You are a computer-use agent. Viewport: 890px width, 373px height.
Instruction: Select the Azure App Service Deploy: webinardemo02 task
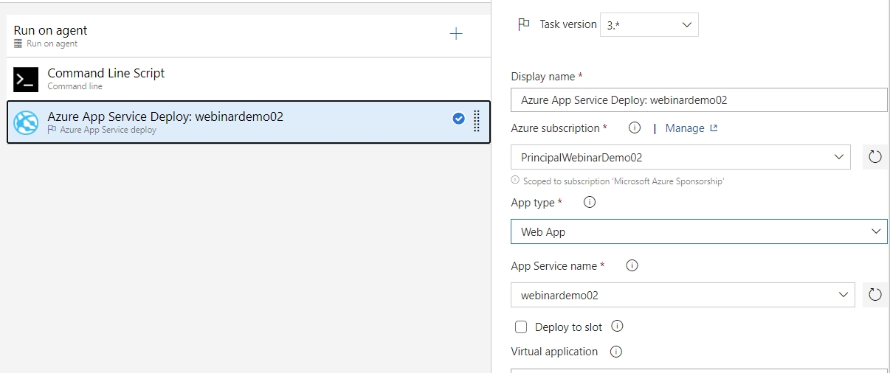(x=249, y=122)
